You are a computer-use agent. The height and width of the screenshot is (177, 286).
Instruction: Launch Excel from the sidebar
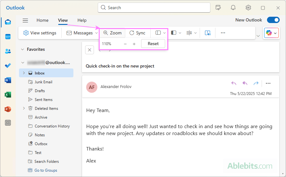tap(8, 95)
